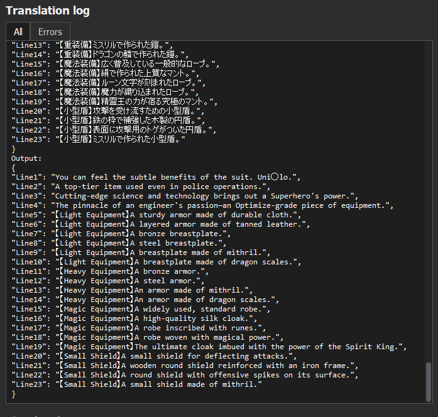Click Japanese input Line22 with 小型盾

[114, 130]
